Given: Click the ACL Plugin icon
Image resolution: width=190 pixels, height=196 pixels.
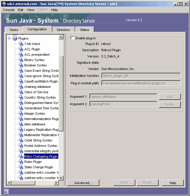Looking at the screenshot, I should click(x=21, y=49).
